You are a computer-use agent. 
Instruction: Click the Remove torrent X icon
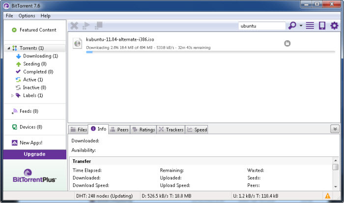point(74,25)
